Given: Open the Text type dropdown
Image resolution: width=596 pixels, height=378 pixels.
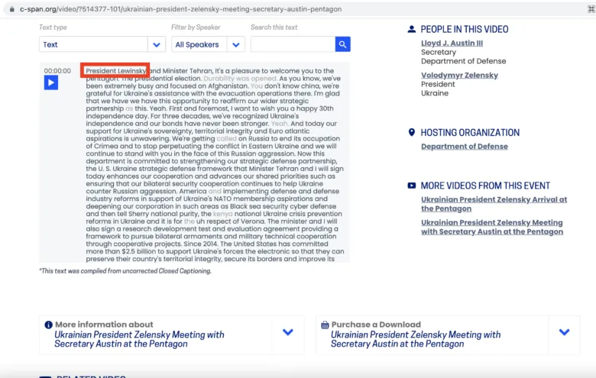Looking at the screenshot, I should (102, 44).
